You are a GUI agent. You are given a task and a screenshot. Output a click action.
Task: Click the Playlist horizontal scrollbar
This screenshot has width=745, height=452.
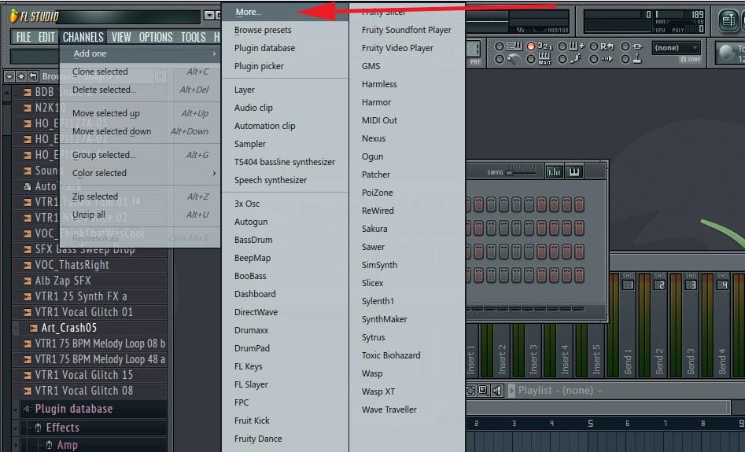pos(598,407)
